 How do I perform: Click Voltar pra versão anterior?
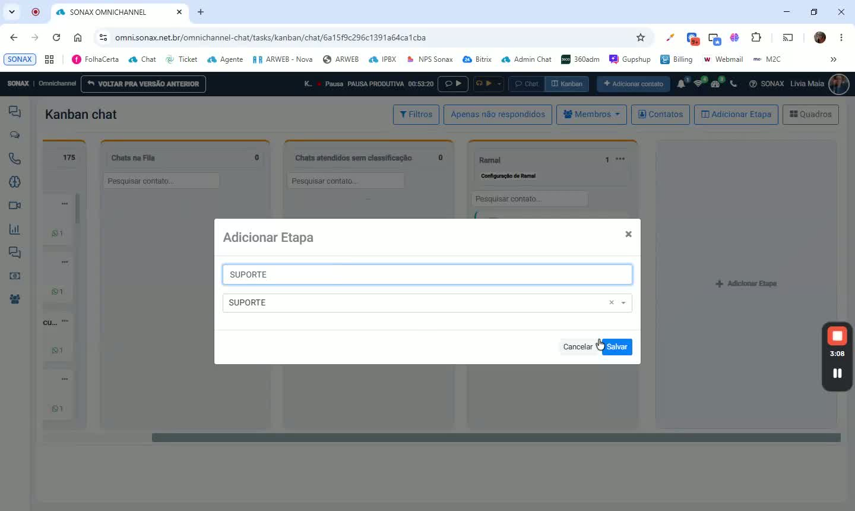point(143,84)
